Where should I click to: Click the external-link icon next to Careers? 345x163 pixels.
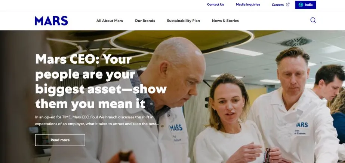(x=287, y=4)
